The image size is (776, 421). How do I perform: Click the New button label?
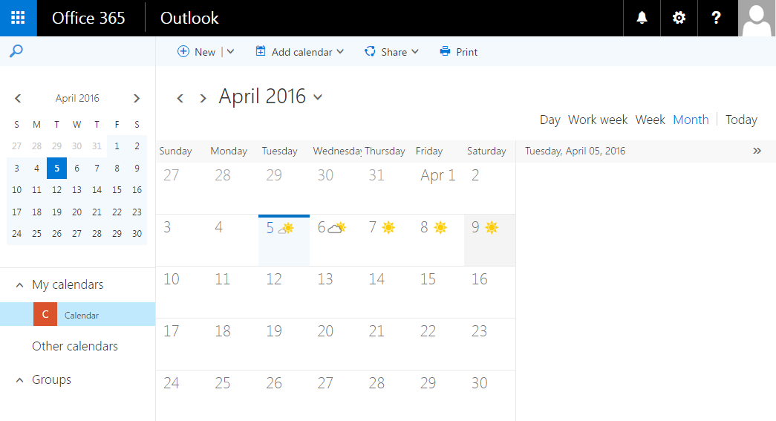tap(205, 52)
